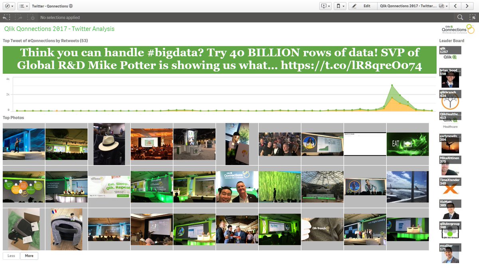
Task: Select carlynewils leader board entry
Action: tap(450, 143)
